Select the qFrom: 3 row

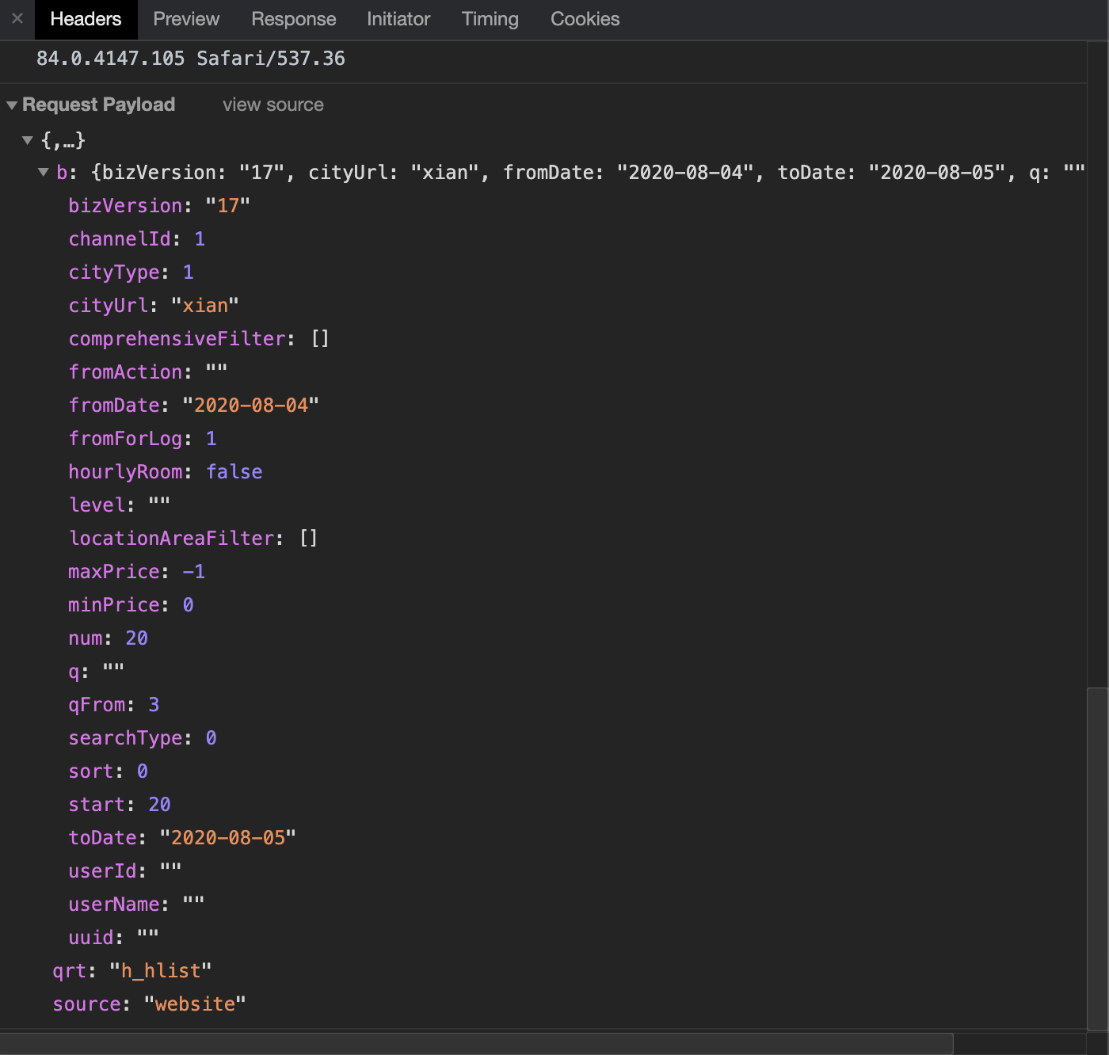pyautogui.click(x=114, y=705)
